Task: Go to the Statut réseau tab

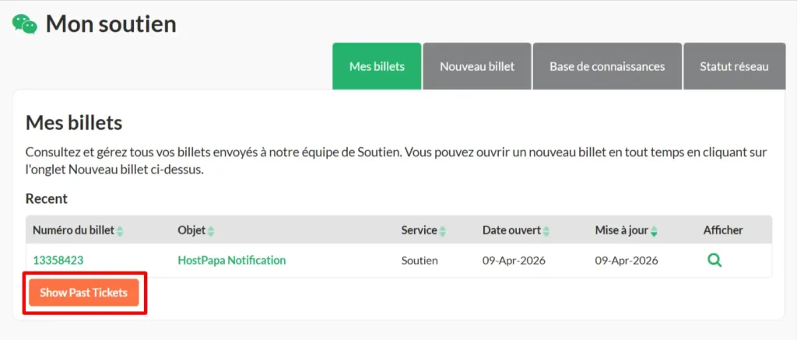Action: (733, 66)
